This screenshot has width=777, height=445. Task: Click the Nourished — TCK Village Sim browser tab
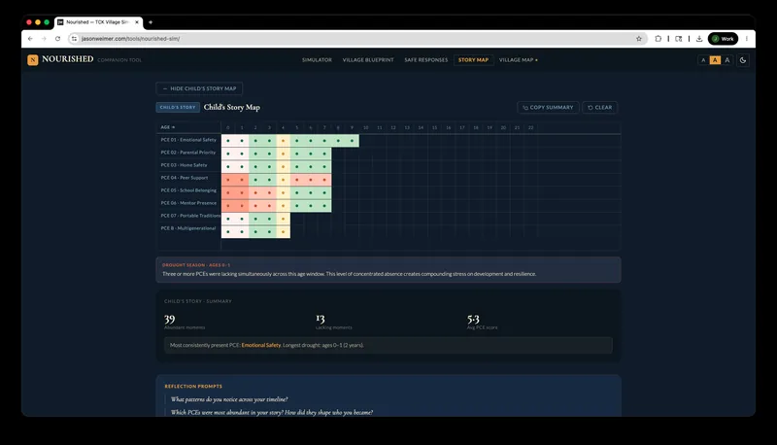[98, 22]
